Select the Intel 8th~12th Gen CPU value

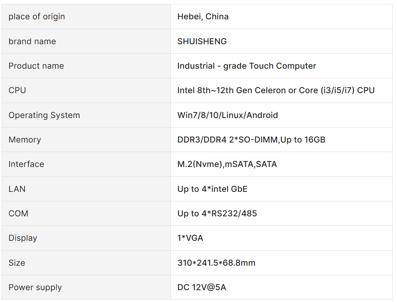click(x=276, y=90)
